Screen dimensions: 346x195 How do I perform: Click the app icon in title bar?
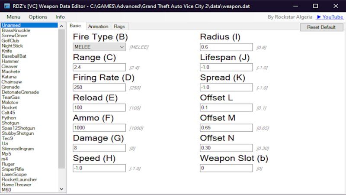point(6,6)
